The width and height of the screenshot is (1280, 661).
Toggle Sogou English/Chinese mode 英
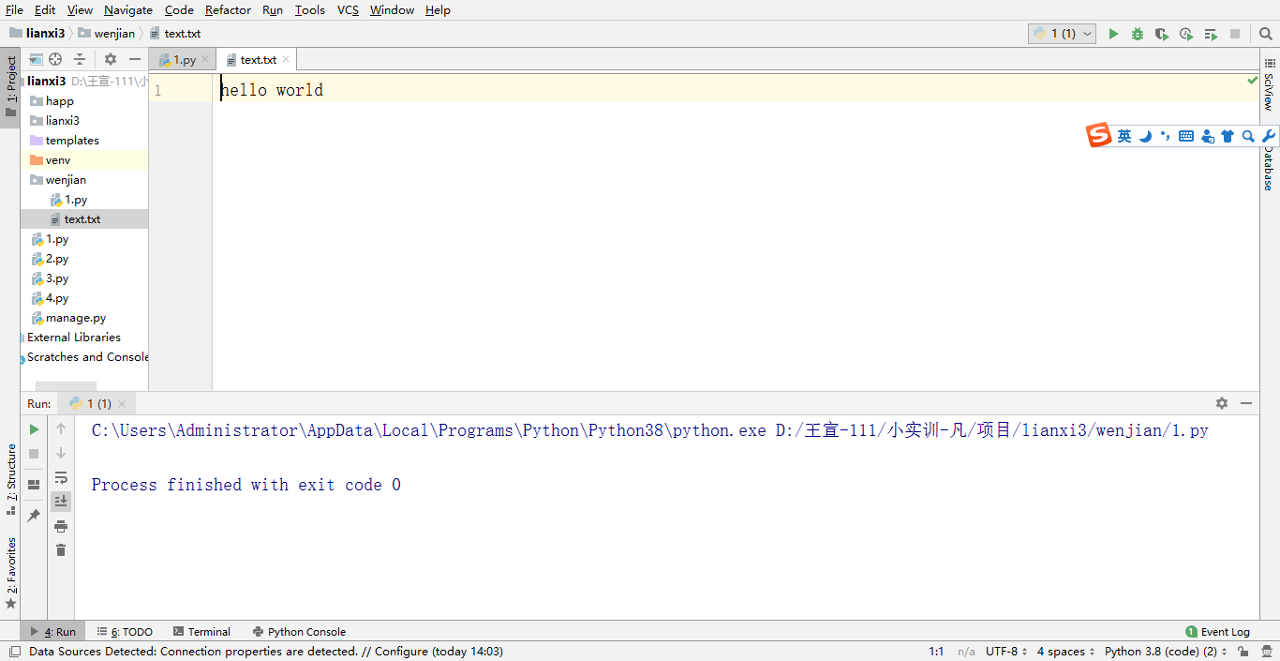point(1124,136)
